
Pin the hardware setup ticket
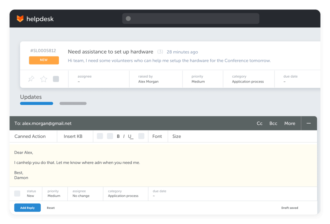[31, 79]
